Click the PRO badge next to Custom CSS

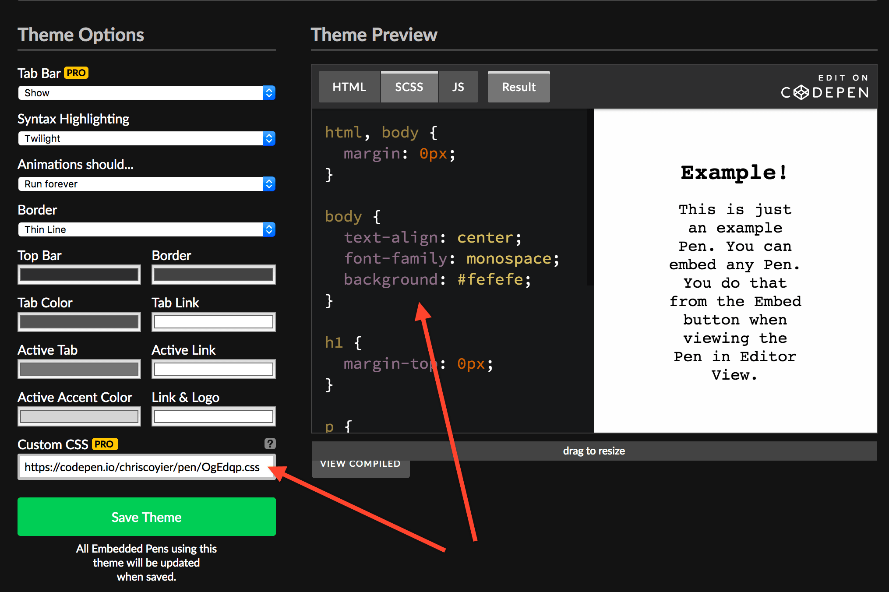(x=104, y=444)
